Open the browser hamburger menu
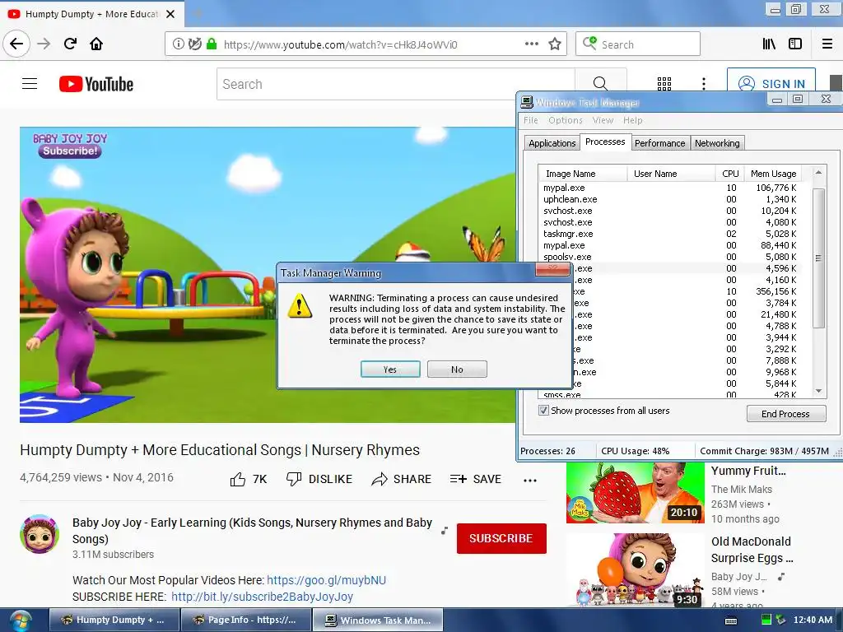This screenshot has width=843, height=632. click(x=827, y=44)
